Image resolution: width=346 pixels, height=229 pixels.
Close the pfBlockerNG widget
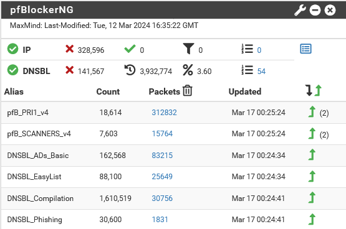[330, 10]
